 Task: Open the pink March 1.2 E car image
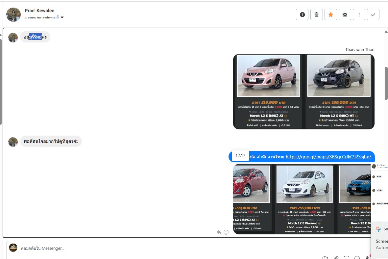(268, 76)
